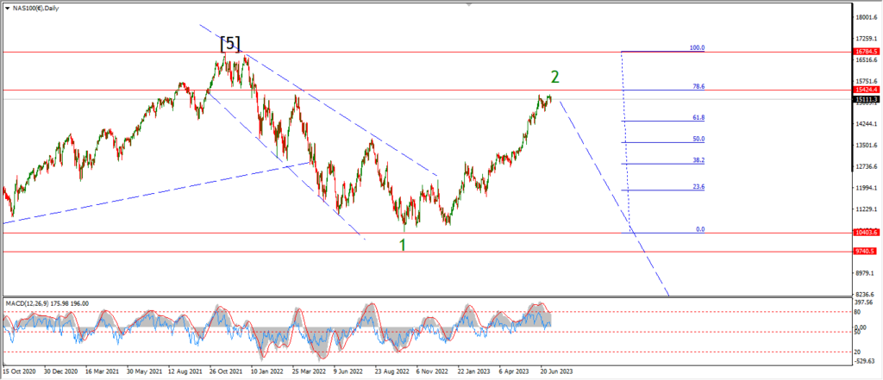Image resolution: width=883 pixels, height=380 pixels.
Task: Click the Fibonacci 0.0 level label
Action: 700,229
